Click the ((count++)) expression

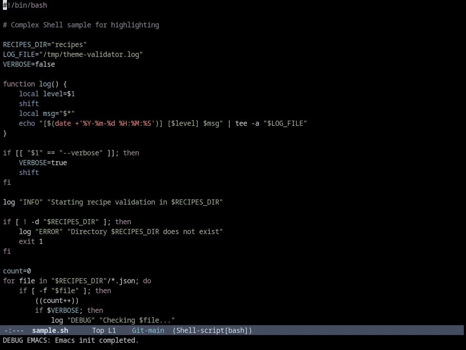[x=57, y=301]
